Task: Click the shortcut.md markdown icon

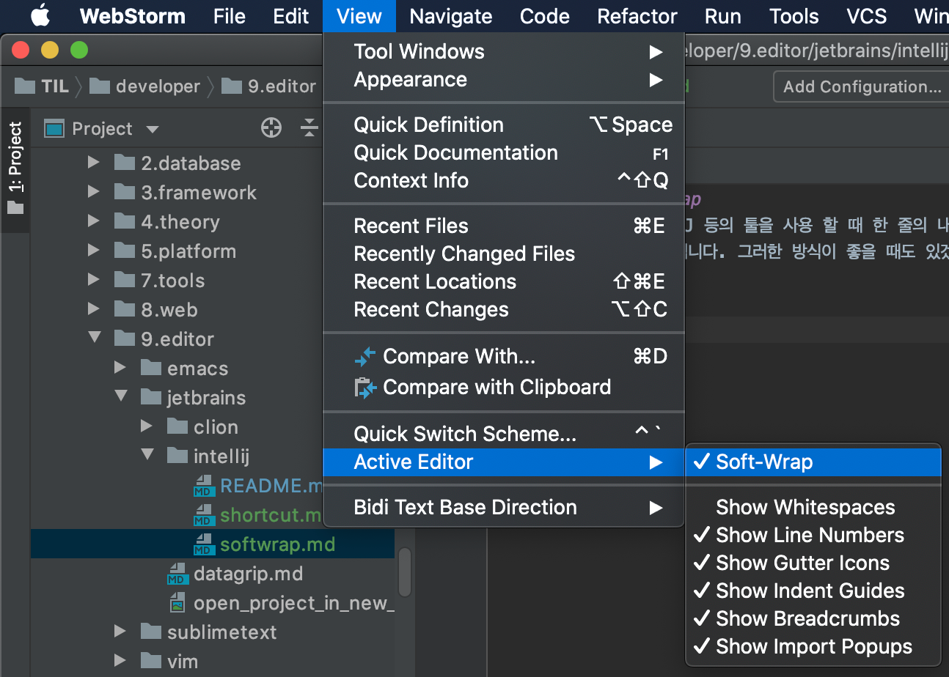Action: pos(203,515)
